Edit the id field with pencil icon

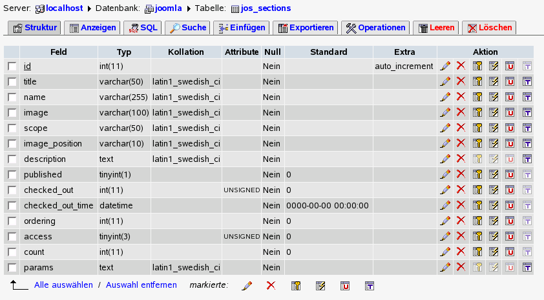pyautogui.click(x=445, y=66)
